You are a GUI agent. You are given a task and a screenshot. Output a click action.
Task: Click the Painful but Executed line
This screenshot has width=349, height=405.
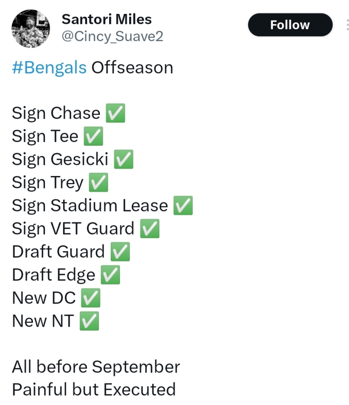point(94,389)
